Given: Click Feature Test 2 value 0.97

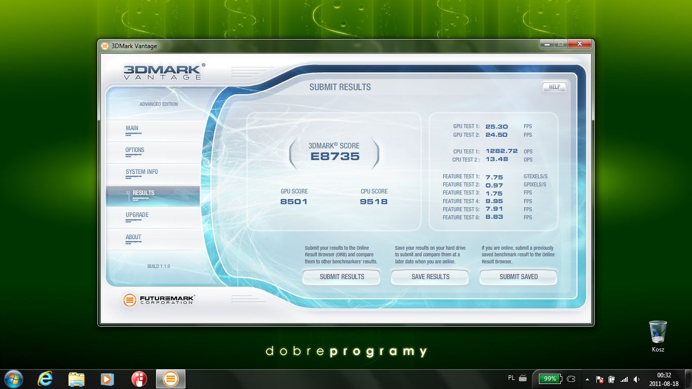Looking at the screenshot, I should 494,185.
